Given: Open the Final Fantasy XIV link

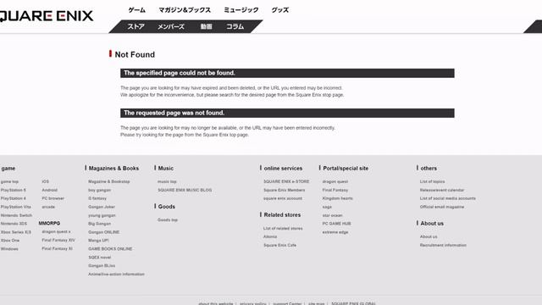Looking at the screenshot, I should point(58,240).
